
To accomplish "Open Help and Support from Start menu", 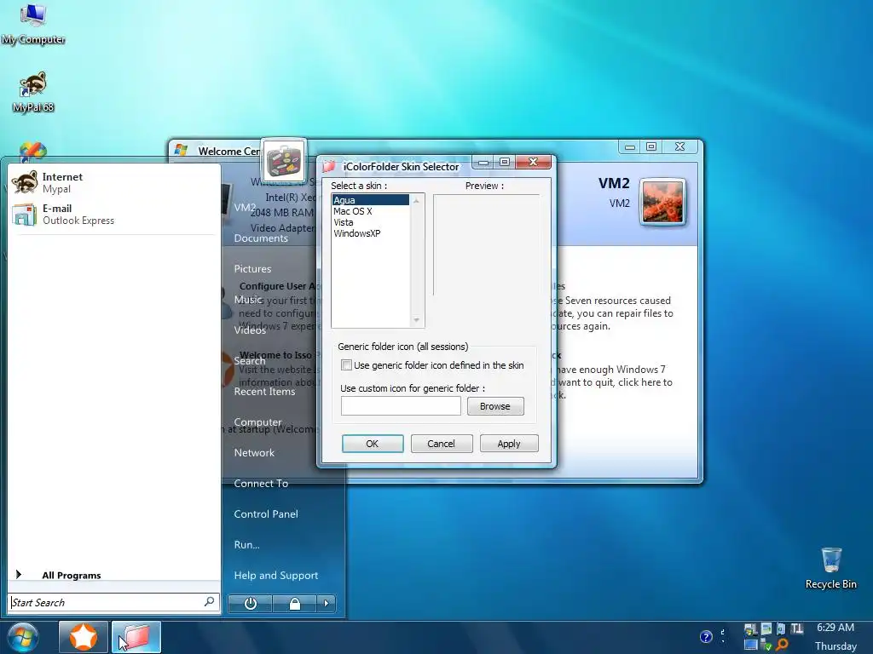I will (x=276, y=575).
